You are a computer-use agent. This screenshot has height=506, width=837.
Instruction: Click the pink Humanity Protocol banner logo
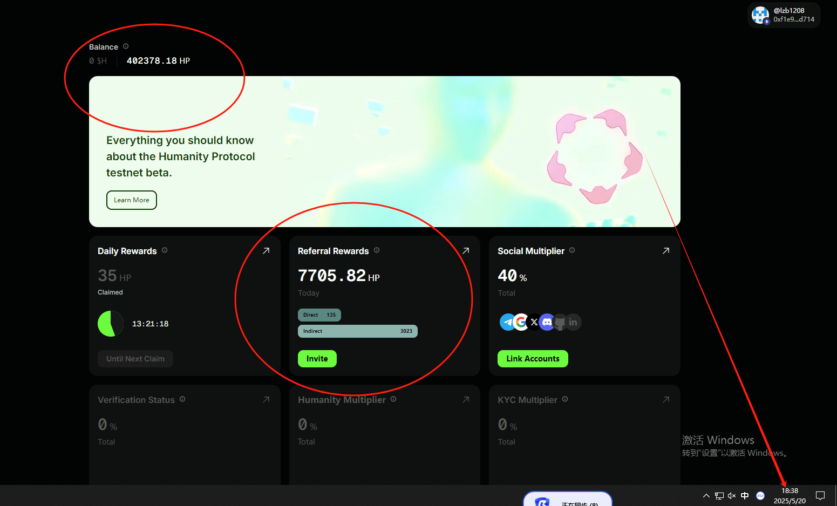pos(595,156)
